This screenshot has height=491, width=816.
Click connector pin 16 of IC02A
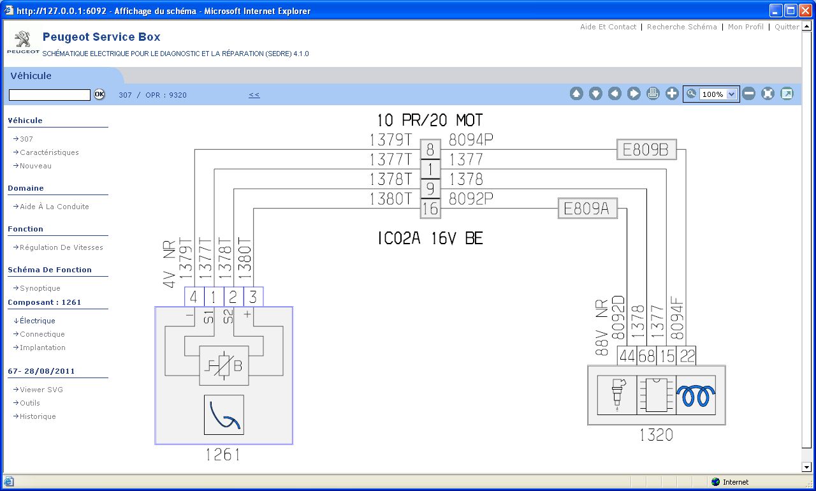pos(430,209)
